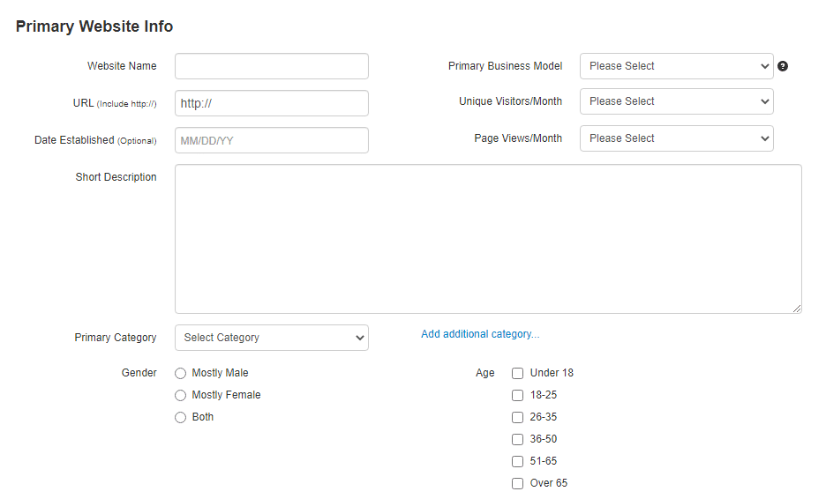Click inside the Short Description text area
This screenshot has height=499, width=826.
[x=488, y=239]
